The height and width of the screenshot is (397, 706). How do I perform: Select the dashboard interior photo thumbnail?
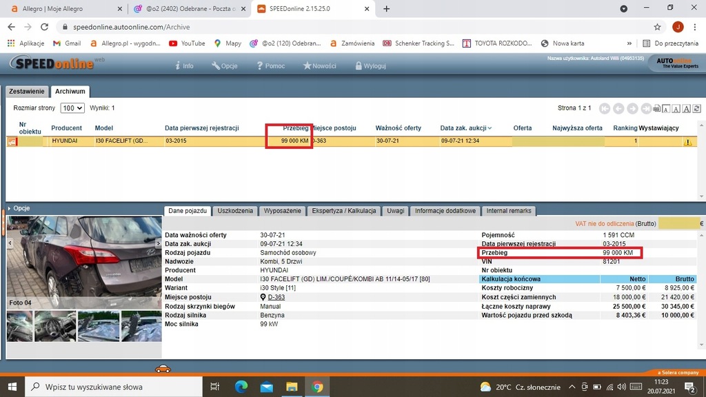(x=55, y=326)
